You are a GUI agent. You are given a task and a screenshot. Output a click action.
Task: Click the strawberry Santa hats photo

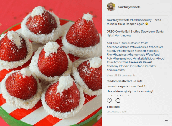tap(51, 63)
